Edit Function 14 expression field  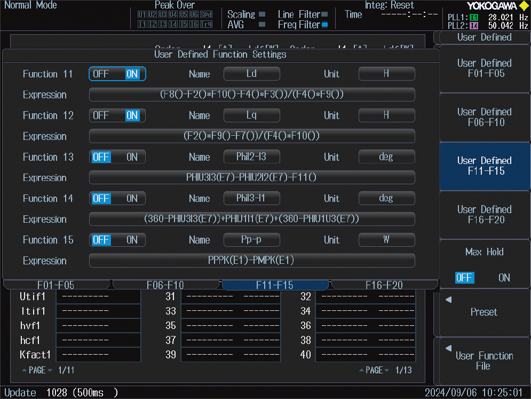pos(252,219)
